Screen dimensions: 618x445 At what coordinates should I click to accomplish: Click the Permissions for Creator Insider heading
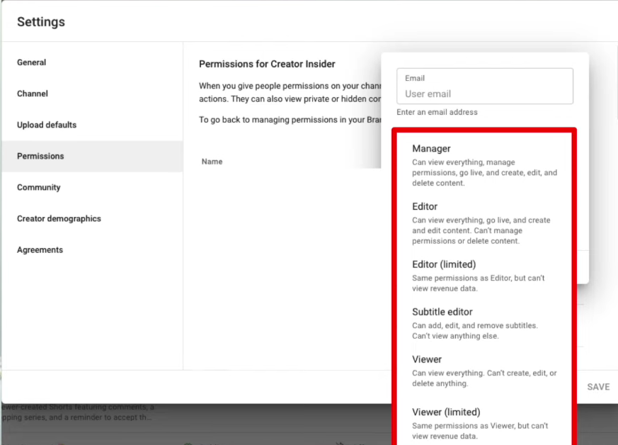point(267,64)
